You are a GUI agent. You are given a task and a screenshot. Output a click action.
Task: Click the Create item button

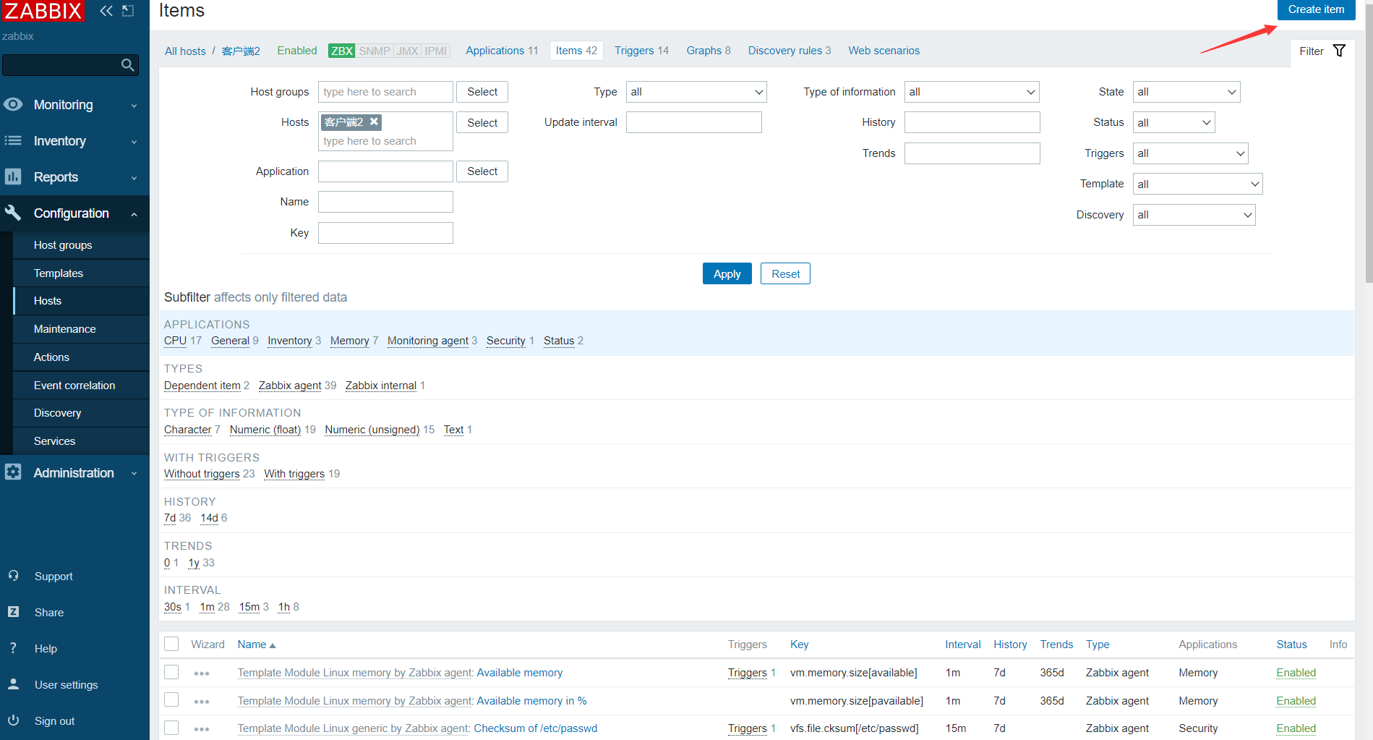1316,9
